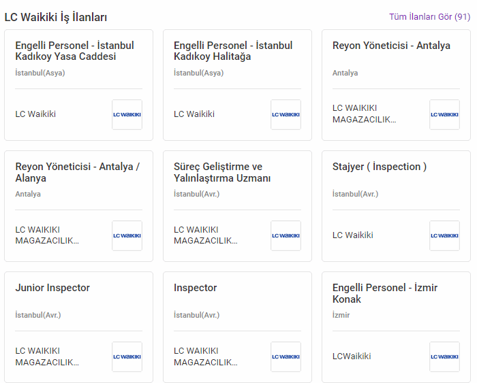Click logo in Süreç Geliştirme card
This screenshot has height=383, width=477.
click(286, 235)
